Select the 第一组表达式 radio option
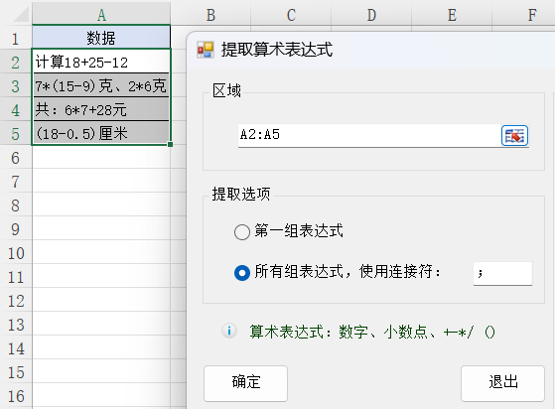This screenshot has height=409, width=555. 242,232
